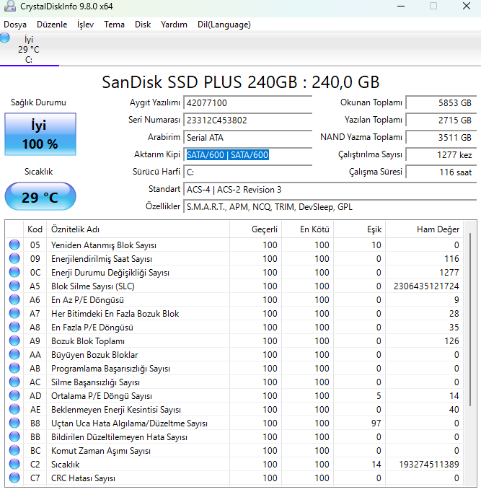Click the En Kötü column header
This screenshot has width=481, height=492.
308,229
